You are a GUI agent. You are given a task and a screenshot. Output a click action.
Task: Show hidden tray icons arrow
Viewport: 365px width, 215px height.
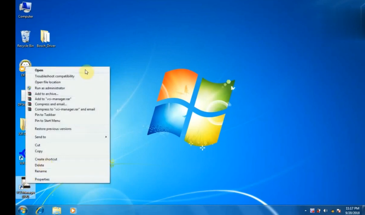pos(306,211)
